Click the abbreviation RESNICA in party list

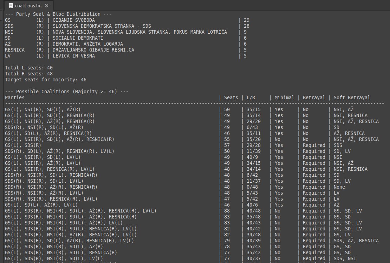click(15, 50)
